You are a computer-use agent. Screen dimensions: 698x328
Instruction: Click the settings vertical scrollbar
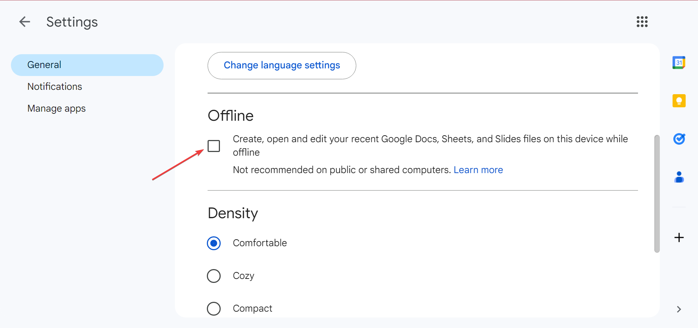tap(657, 194)
